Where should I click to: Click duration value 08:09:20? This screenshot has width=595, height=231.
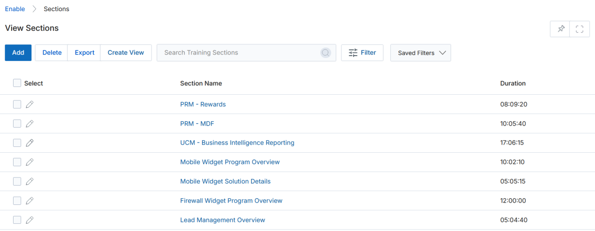pos(513,104)
